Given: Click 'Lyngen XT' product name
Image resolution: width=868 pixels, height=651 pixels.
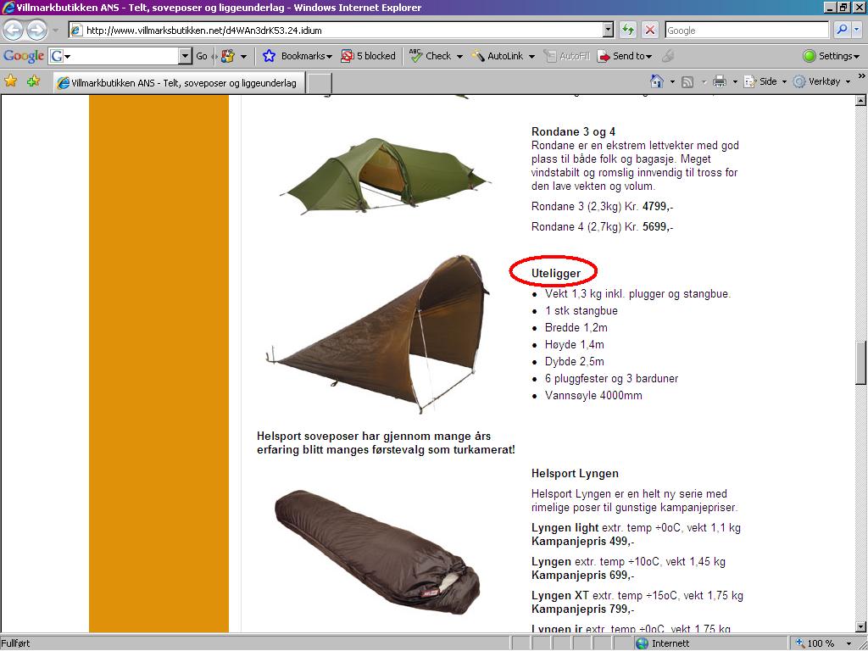Looking at the screenshot, I should [559, 596].
